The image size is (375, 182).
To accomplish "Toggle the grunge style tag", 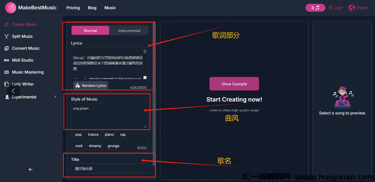I will point(113,146).
